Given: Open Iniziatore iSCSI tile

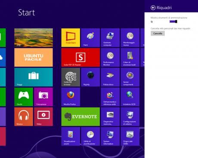Looking at the screenshot, I should 130,97.
